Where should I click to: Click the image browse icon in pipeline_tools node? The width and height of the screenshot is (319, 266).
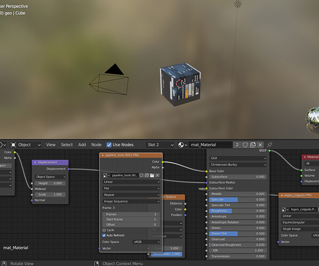[x=106, y=175]
